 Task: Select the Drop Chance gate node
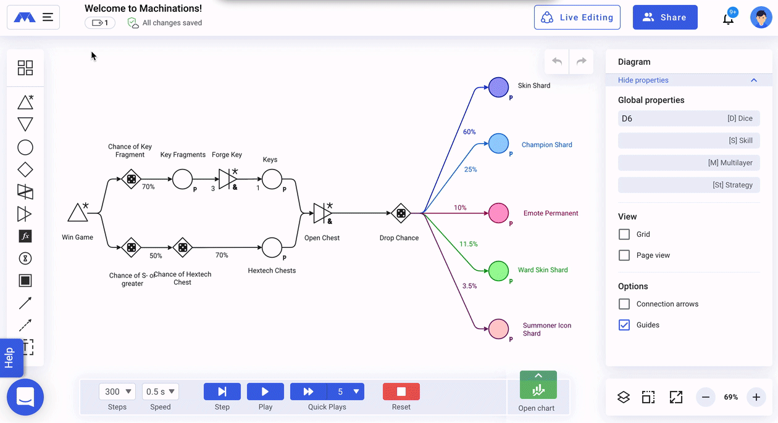pos(401,213)
